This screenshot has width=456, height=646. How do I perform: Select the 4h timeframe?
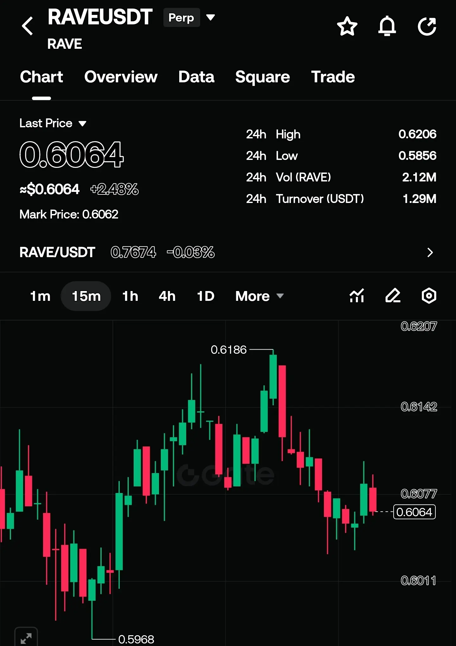pos(167,296)
